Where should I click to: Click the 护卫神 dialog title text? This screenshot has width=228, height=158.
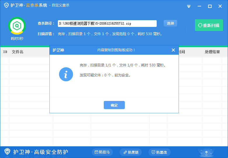click(58, 50)
